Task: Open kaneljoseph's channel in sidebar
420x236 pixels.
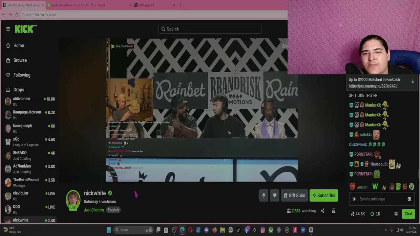Action: click(x=30, y=128)
